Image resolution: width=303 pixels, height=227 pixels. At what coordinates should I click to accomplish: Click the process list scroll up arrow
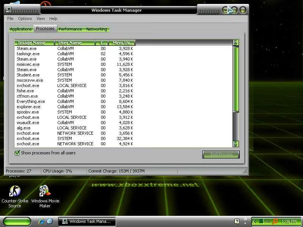point(236,43)
